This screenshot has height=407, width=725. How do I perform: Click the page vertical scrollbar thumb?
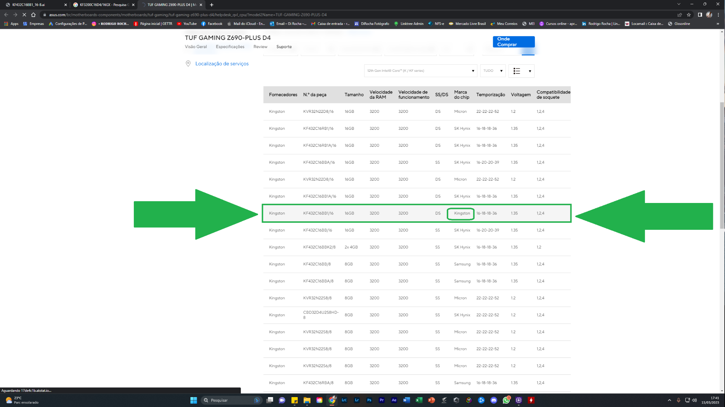pyautogui.click(x=722, y=165)
